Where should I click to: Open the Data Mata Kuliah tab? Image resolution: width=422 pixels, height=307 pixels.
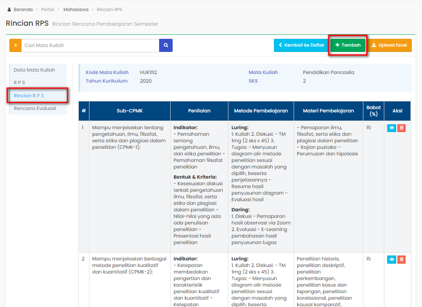click(35, 70)
